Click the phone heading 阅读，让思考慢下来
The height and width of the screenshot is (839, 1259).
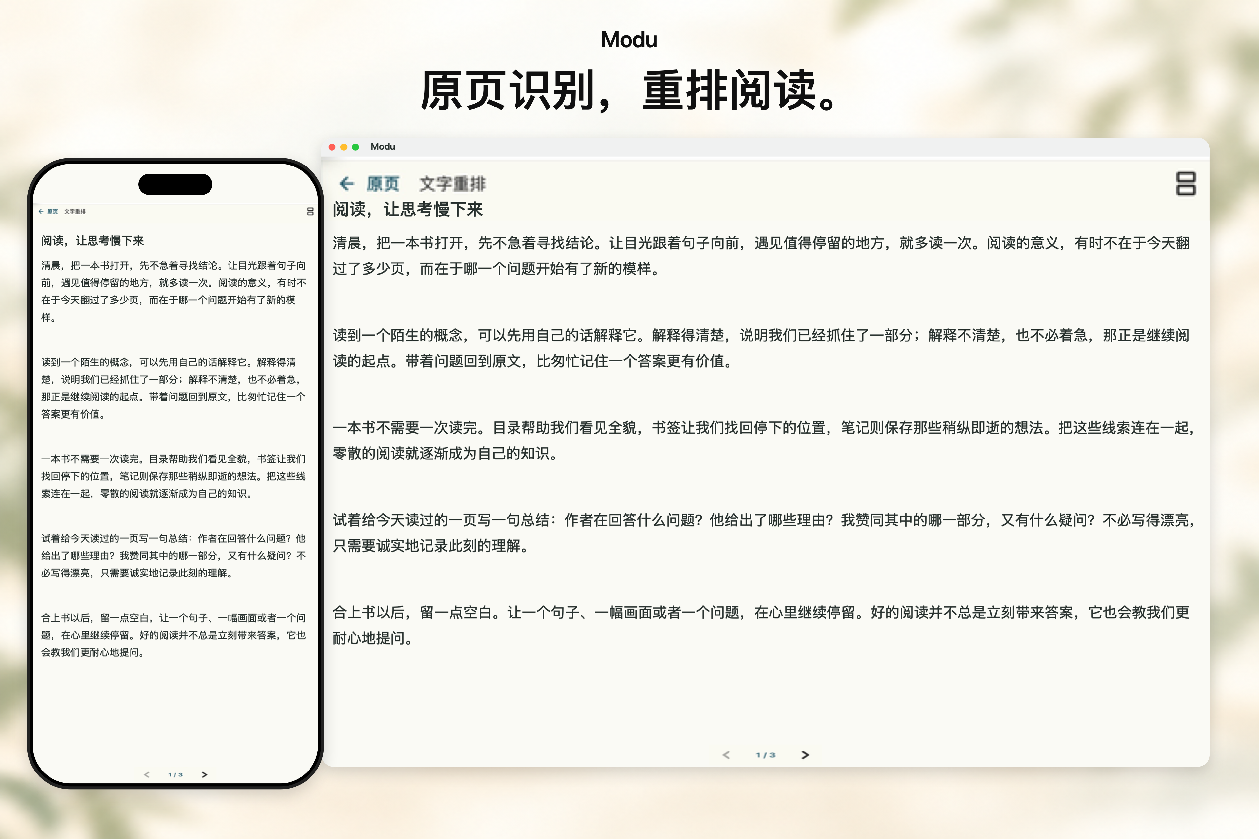click(92, 241)
